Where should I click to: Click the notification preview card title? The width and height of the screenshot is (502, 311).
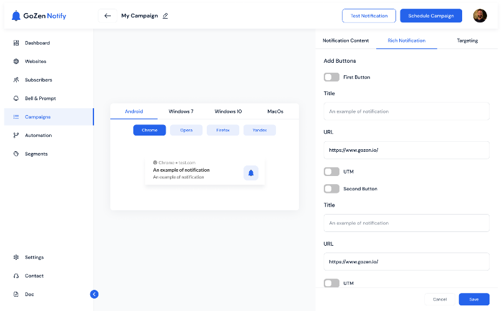[x=181, y=170]
